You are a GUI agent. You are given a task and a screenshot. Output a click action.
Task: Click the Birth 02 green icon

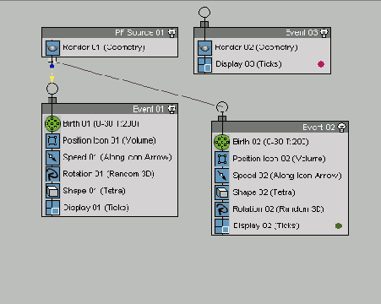click(222, 142)
